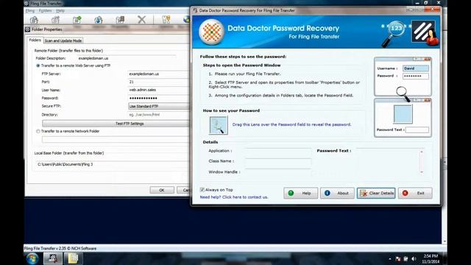Viewport: 471px width, 265px height.
Task: Click the User Name field web.admin.sales
Action: 159,90
